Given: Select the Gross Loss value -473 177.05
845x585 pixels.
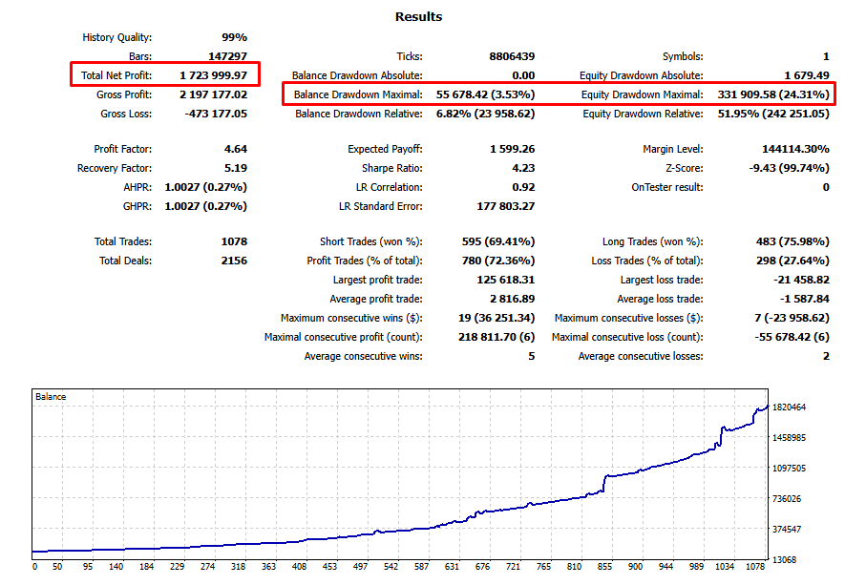Looking at the screenshot, I should tap(216, 114).
